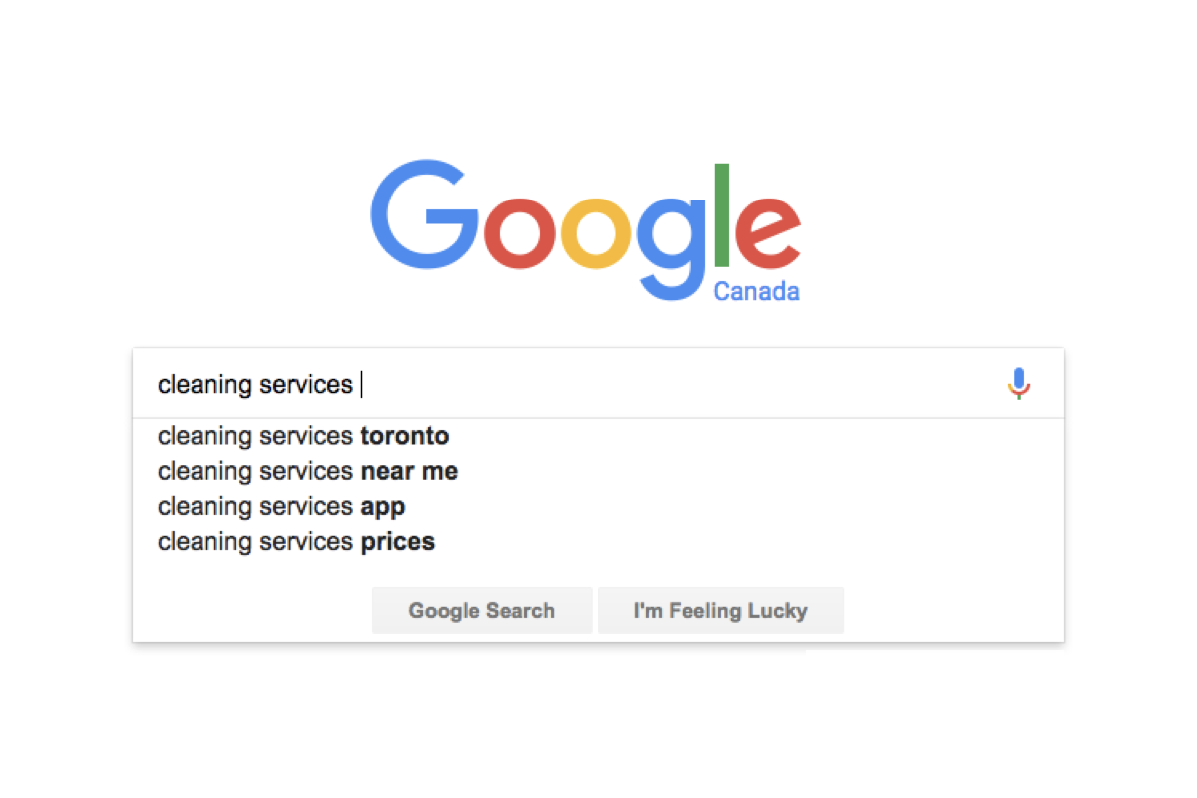The width and height of the screenshot is (1197, 798).
Task: Click the microphone voice search icon
Action: coord(1018,384)
